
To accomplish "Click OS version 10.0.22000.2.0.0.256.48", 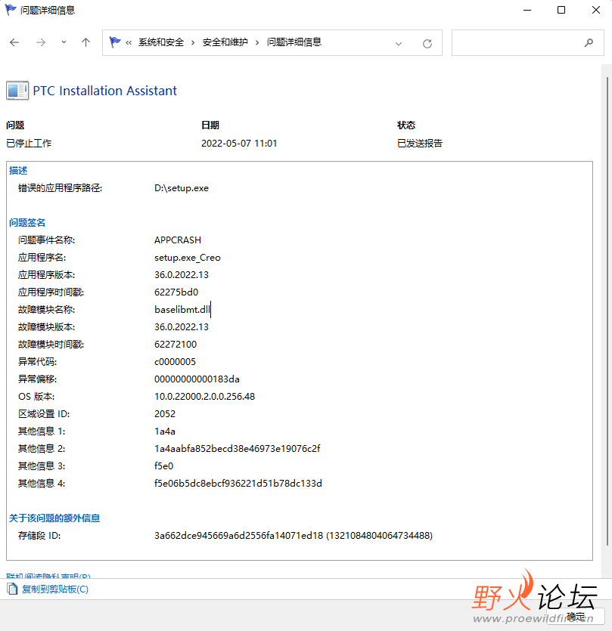I will pyautogui.click(x=205, y=397).
